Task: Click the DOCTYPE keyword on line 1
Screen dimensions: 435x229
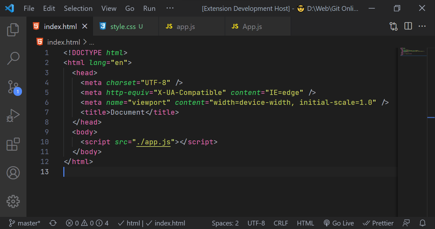Action: point(87,53)
